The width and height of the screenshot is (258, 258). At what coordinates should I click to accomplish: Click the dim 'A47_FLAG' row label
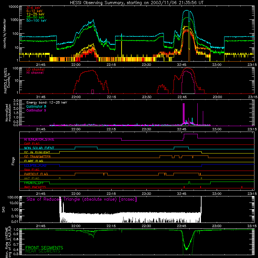(32, 178)
